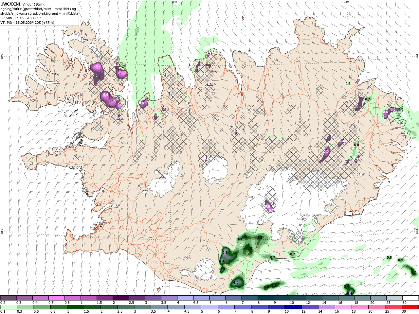The image size is (419, 314).
Task: Click the '1.4' rain value on the map
Action: [250, 249]
